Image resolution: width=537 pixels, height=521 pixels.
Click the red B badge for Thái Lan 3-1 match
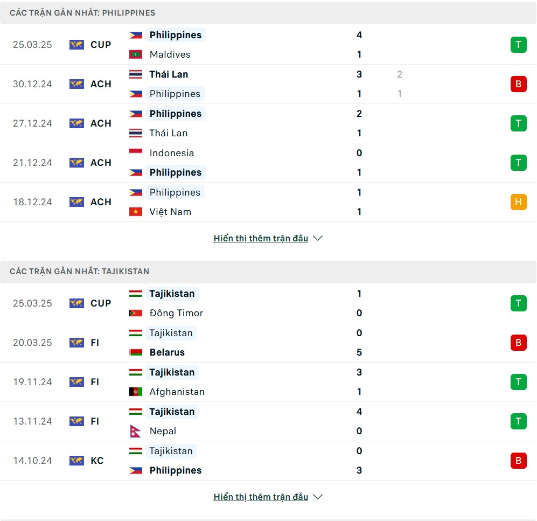pyautogui.click(x=518, y=84)
